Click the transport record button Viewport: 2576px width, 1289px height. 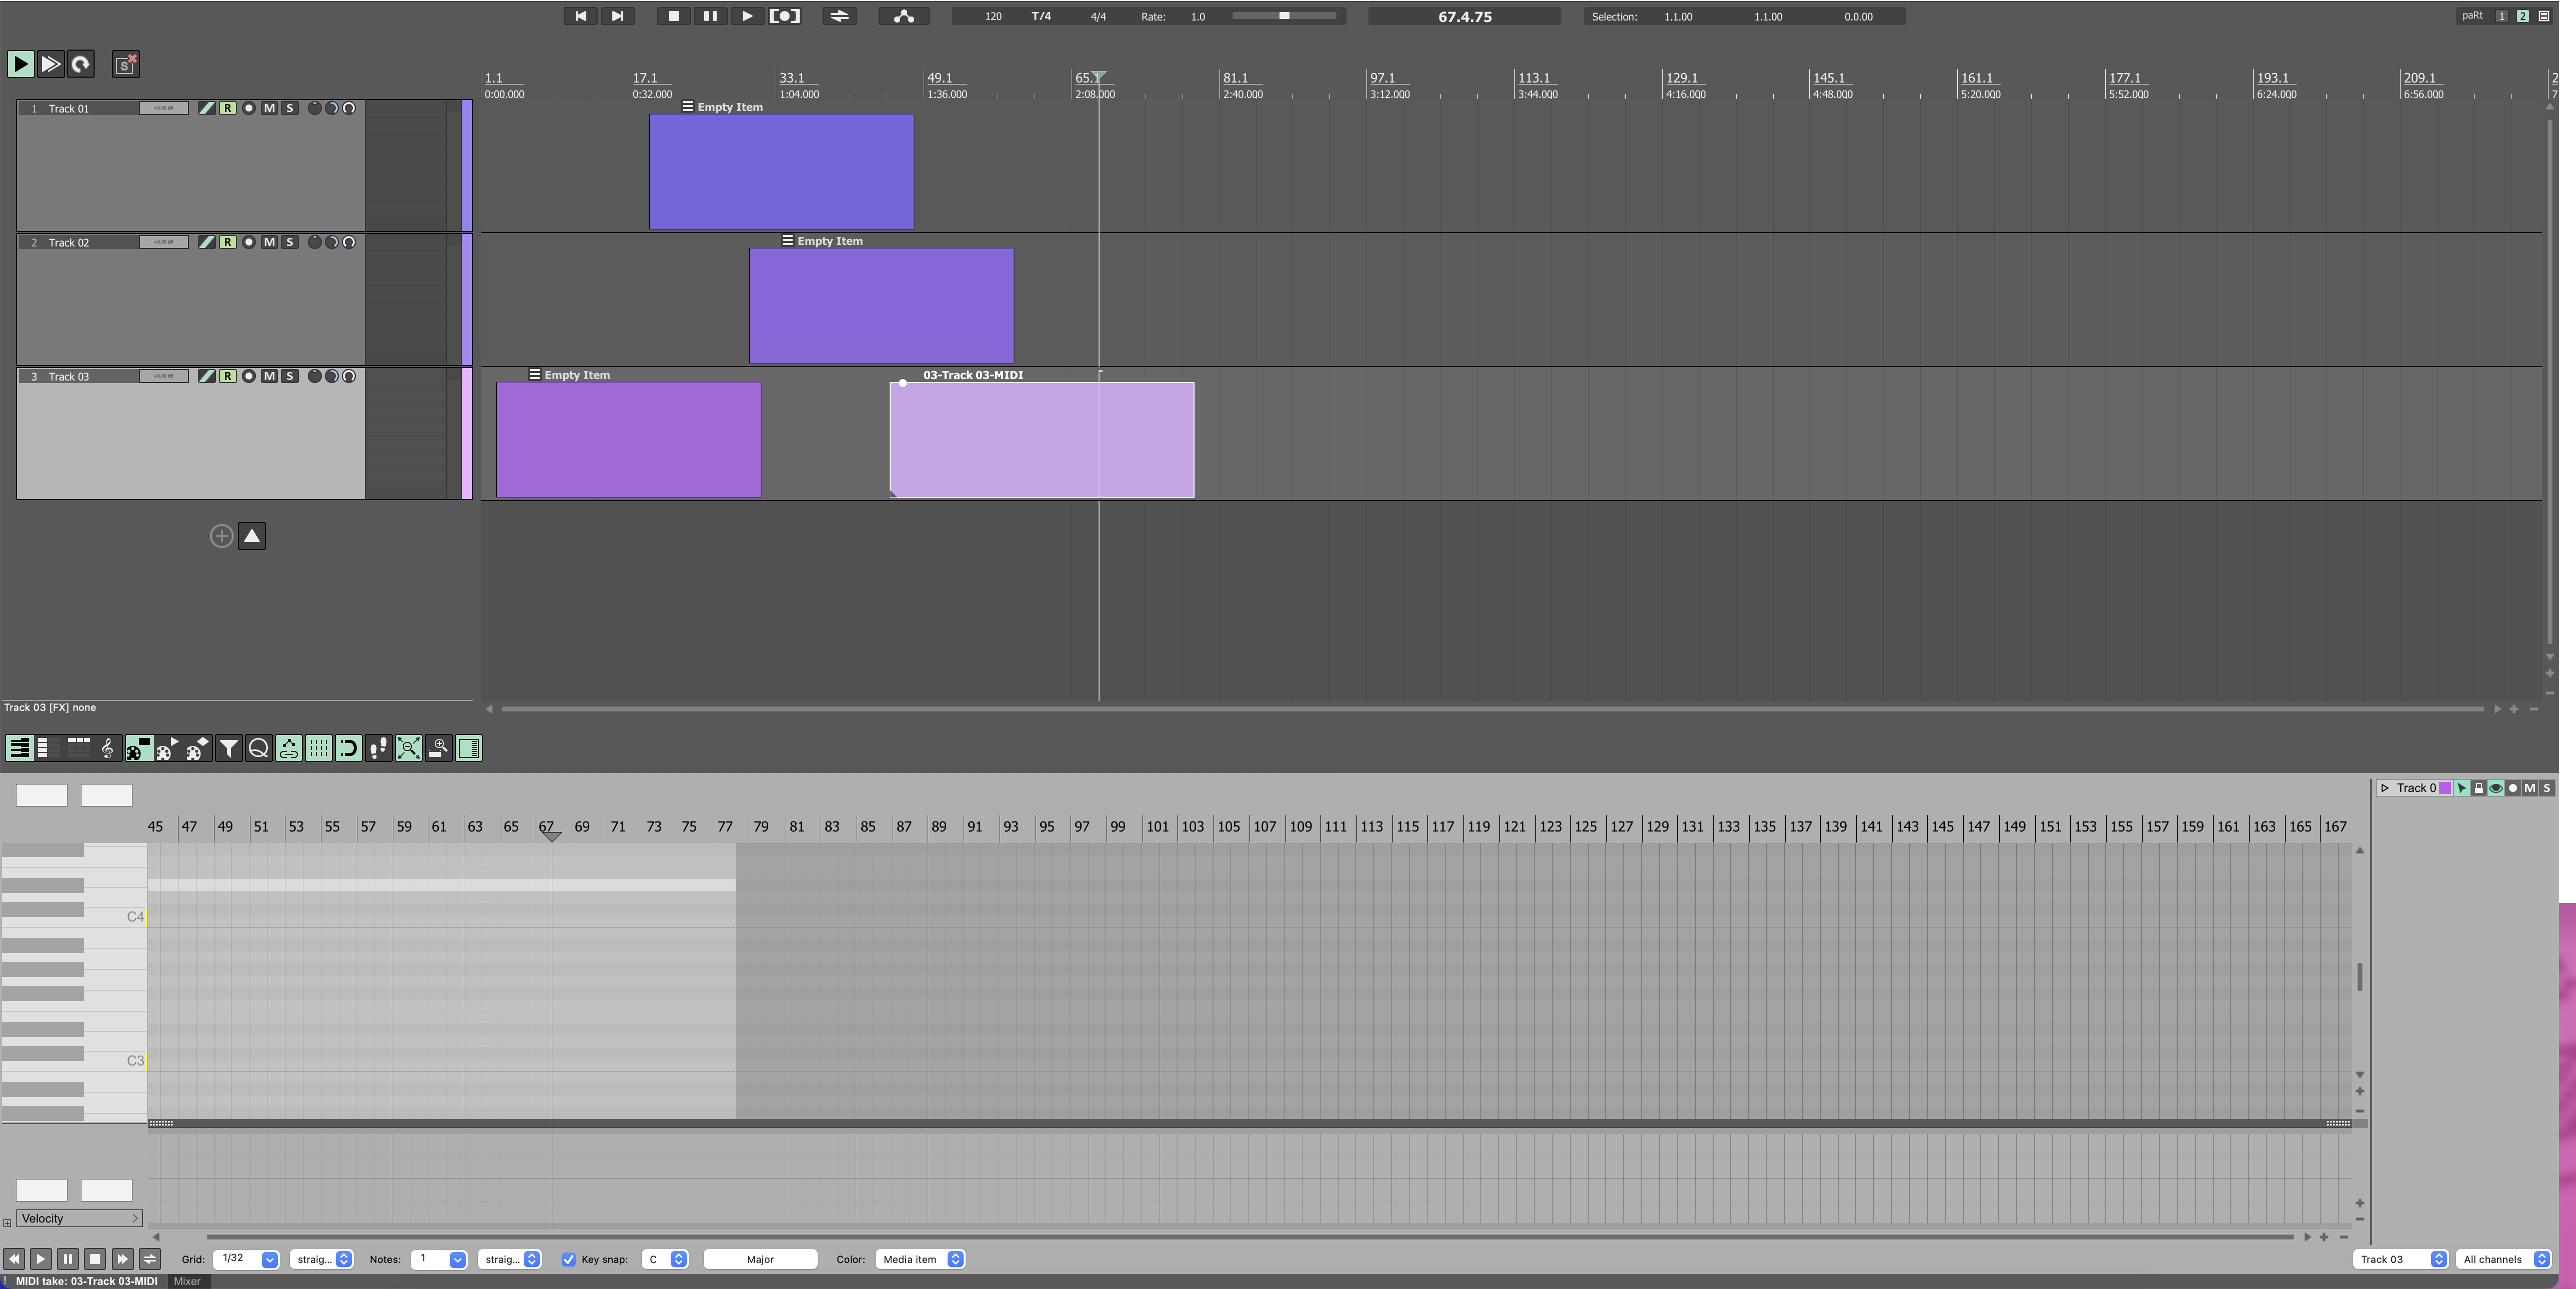(784, 16)
